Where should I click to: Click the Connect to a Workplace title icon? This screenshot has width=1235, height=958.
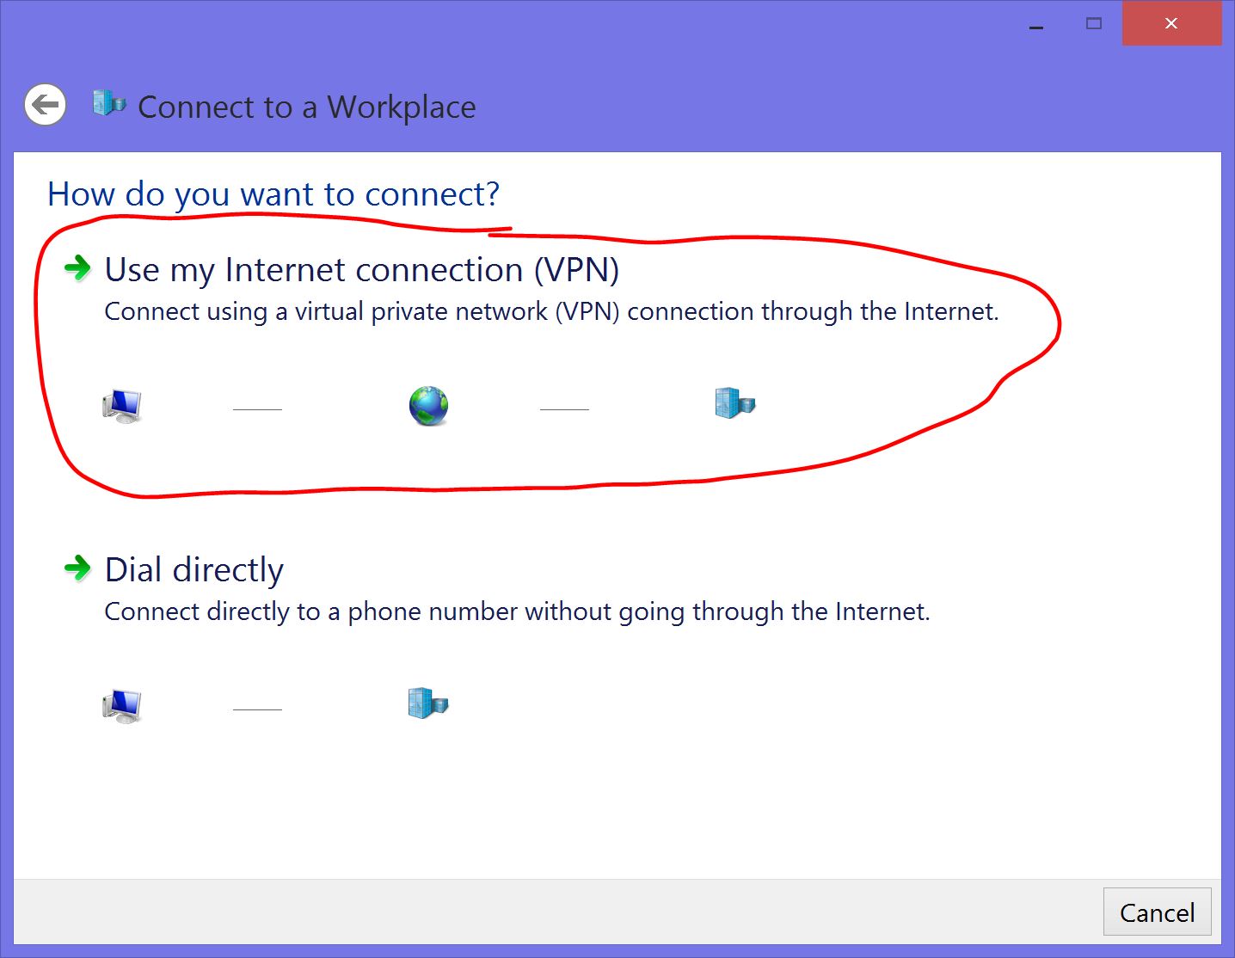109,103
